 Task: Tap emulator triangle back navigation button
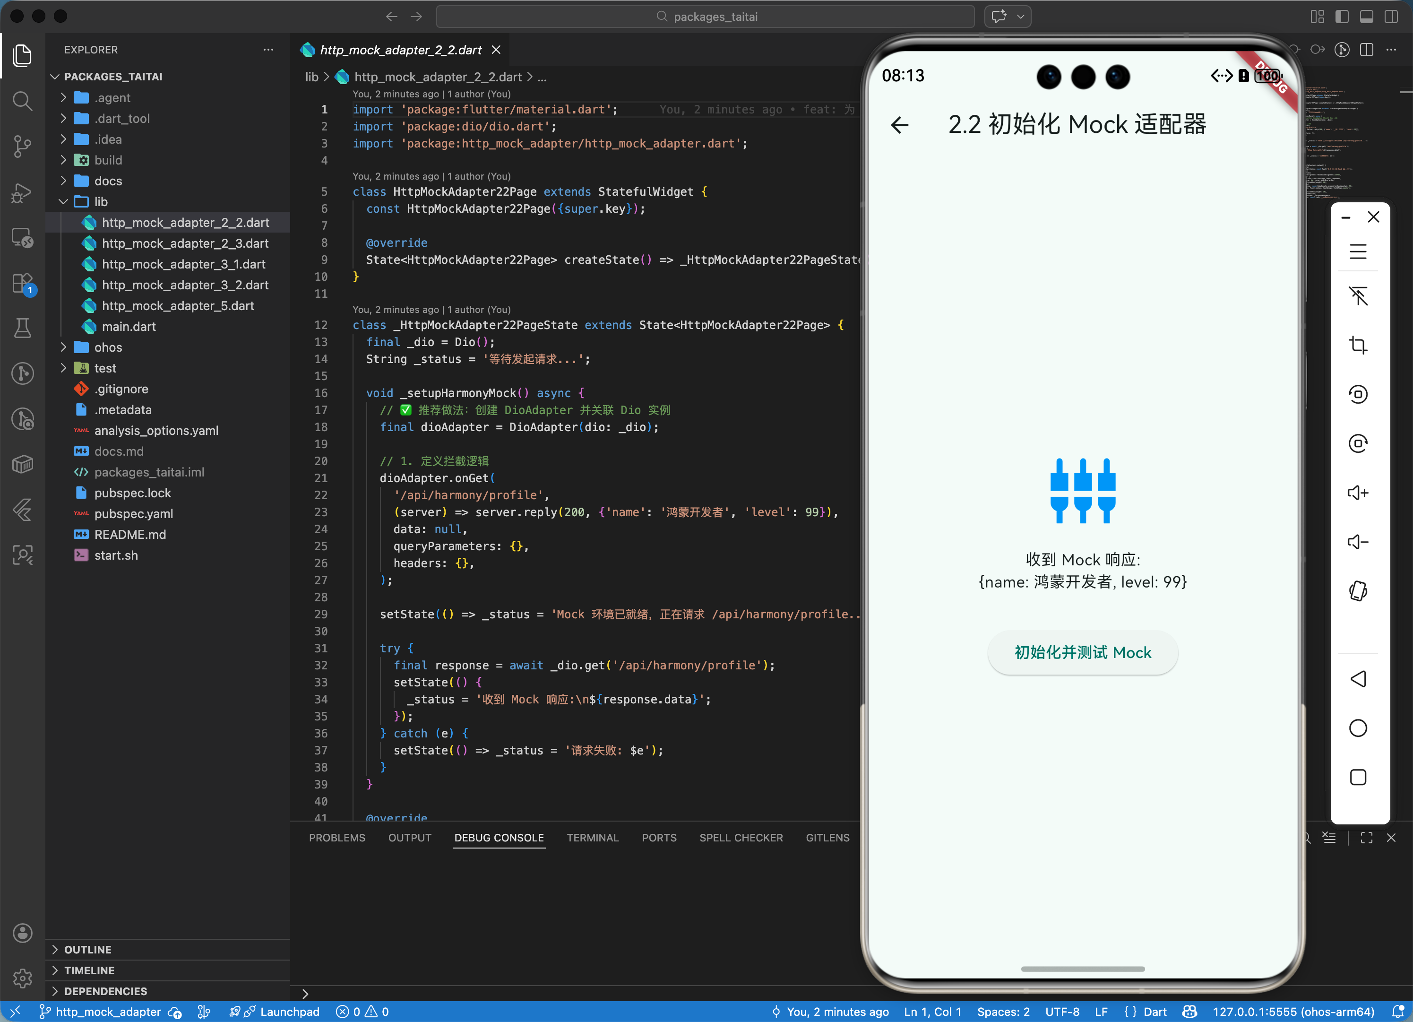[x=1358, y=679]
